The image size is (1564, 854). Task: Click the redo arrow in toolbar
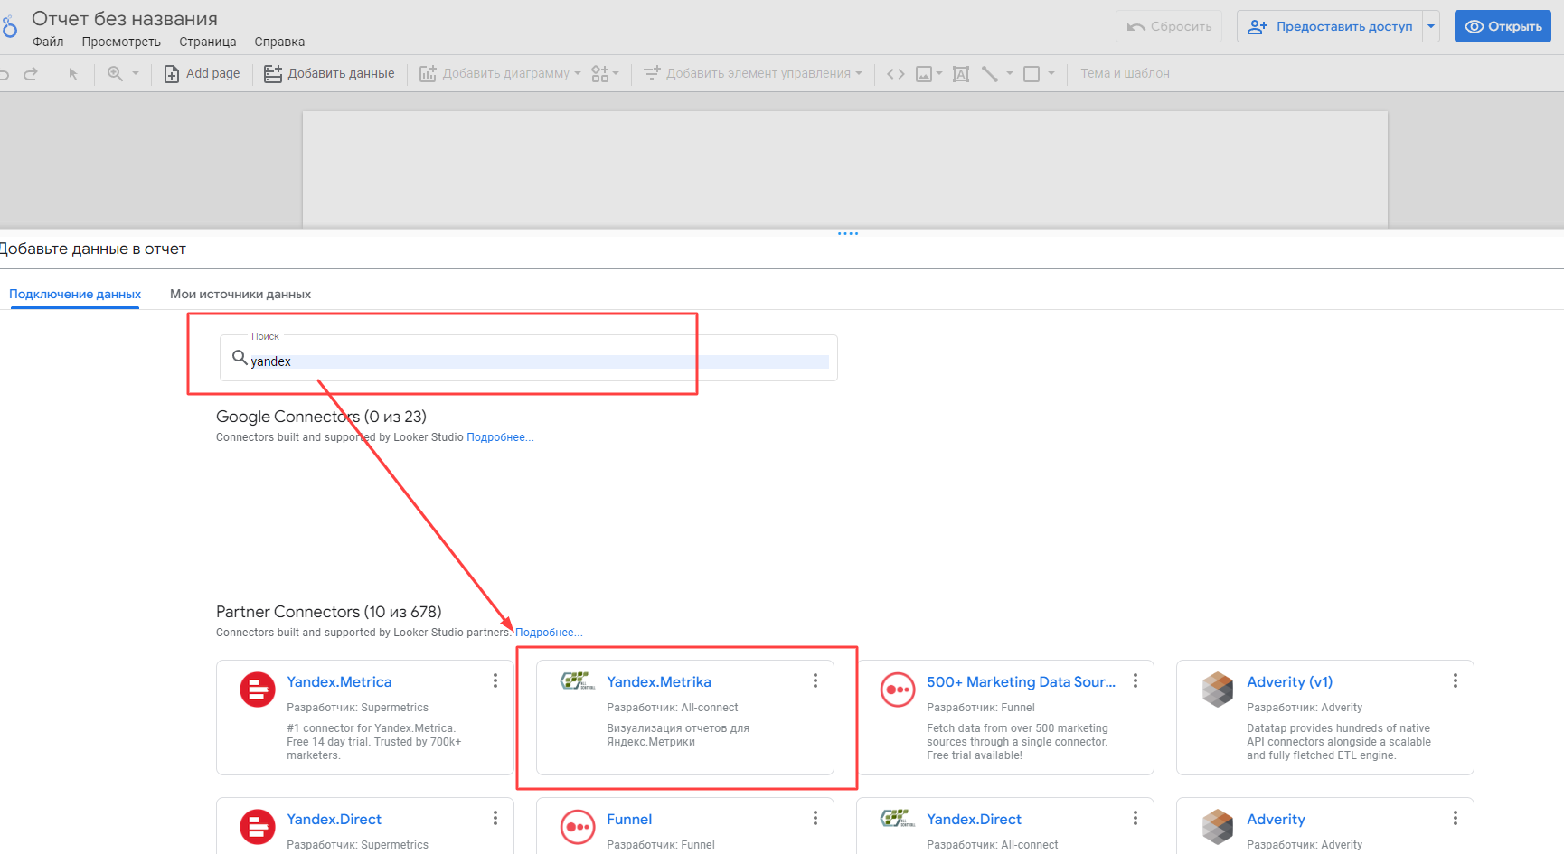[31, 74]
